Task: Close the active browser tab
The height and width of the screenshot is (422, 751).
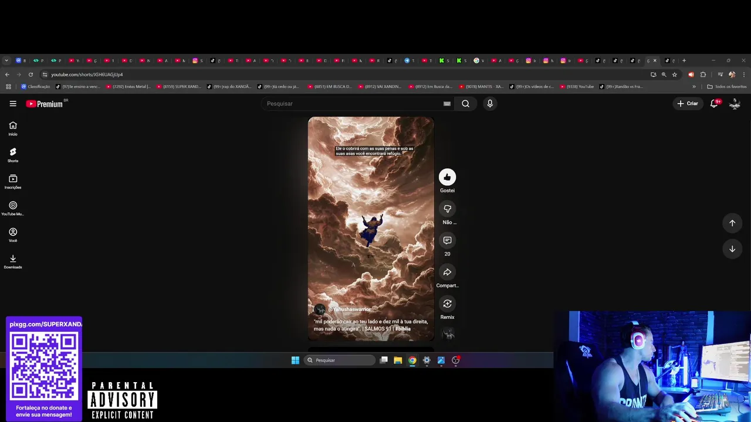Action: pyautogui.click(x=655, y=60)
